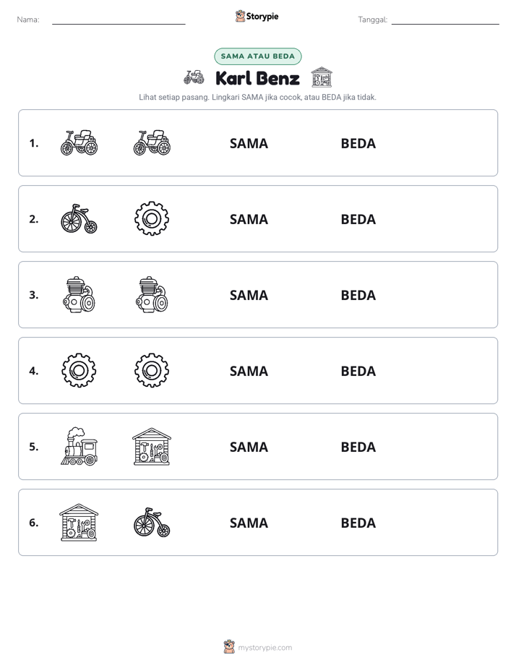
Task: Click the tricycle icon in row 6
Action: 152,522
